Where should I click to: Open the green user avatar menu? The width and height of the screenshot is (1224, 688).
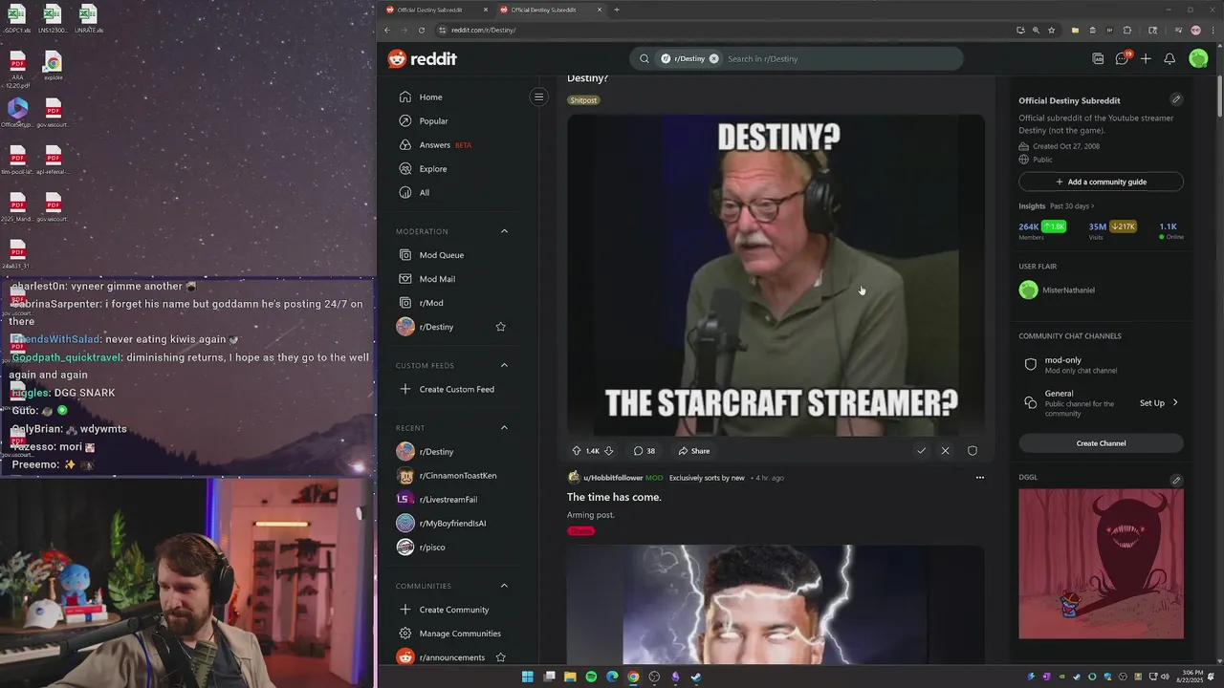(x=1198, y=58)
